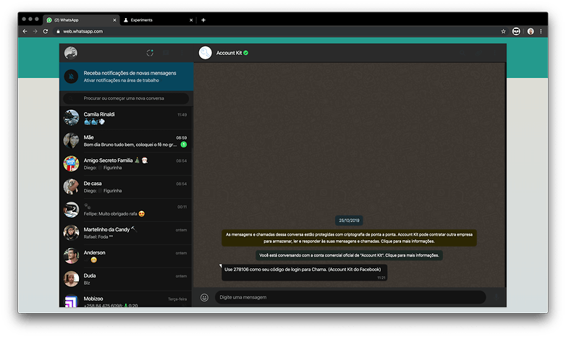Click the muted bell notification icon

(71, 77)
